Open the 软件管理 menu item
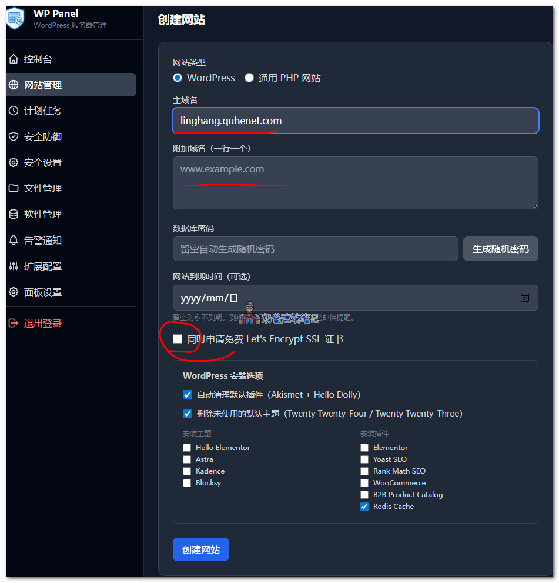559x583 pixels. point(71,214)
